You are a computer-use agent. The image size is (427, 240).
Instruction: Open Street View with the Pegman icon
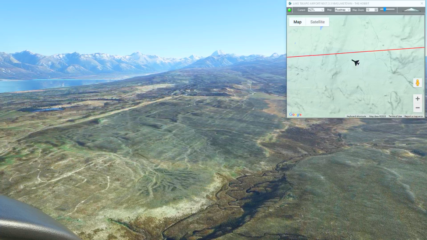click(x=417, y=83)
